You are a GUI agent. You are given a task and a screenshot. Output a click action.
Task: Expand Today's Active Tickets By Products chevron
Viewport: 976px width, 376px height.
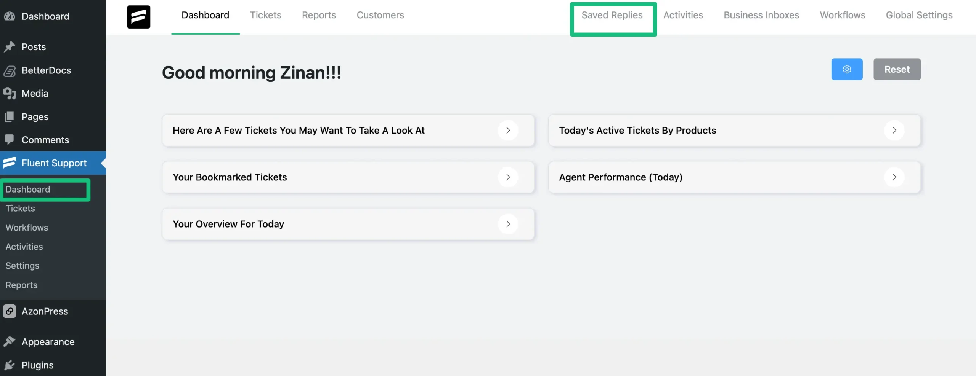tap(894, 131)
